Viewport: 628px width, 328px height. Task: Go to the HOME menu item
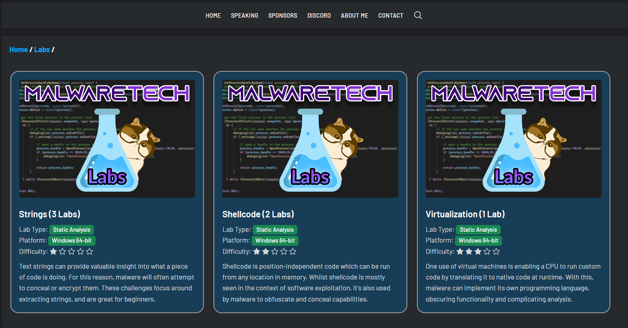[213, 16]
